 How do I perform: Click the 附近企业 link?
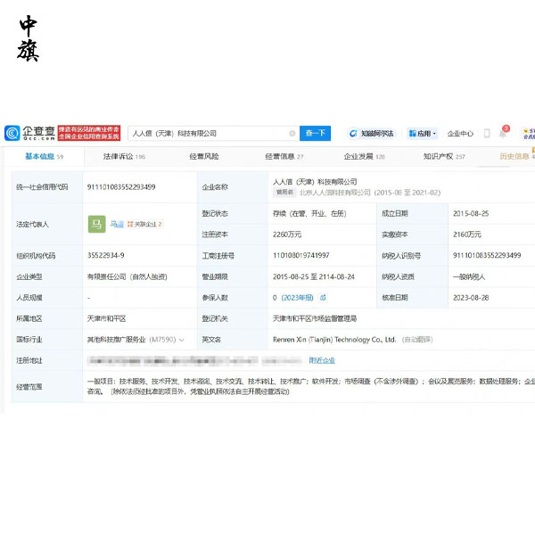pyautogui.click(x=322, y=360)
